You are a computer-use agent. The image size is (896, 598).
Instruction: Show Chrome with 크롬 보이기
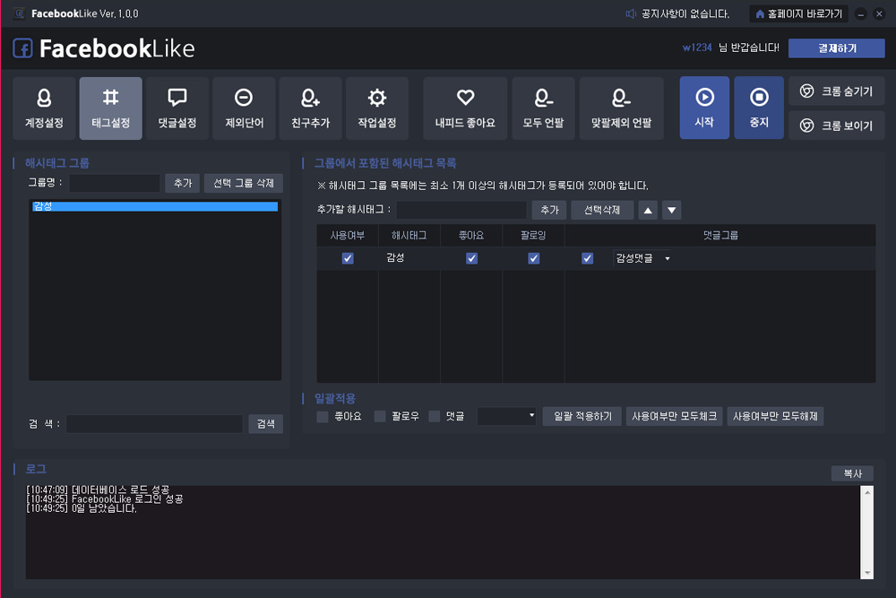click(837, 126)
